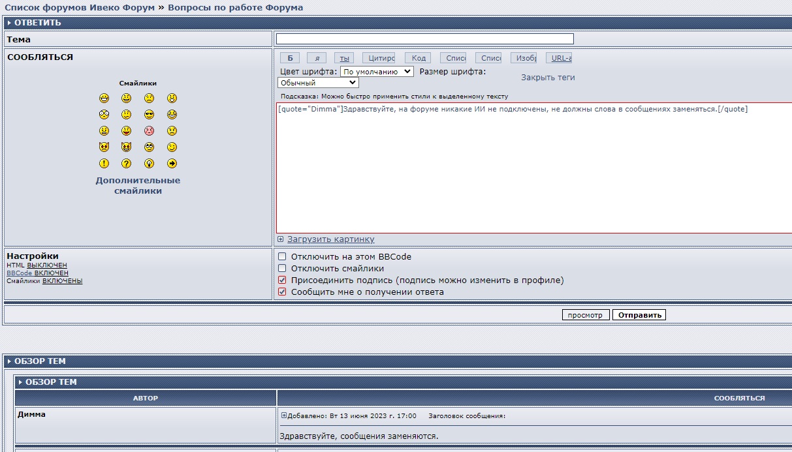This screenshot has width=792, height=452.
Task: Insert the rolling eyes smiley
Action: click(x=150, y=147)
